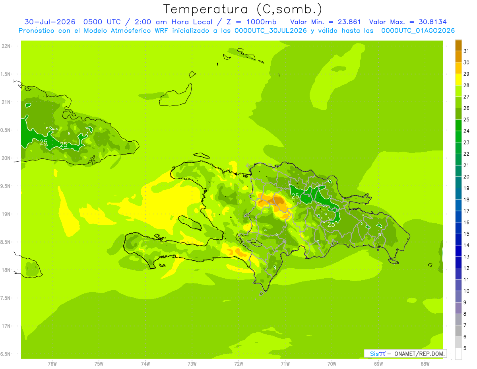Image resolution: width=477 pixels, height=369 pixels.
Task: Pick the green swatch between colorbar 24 and 25
Action: [458, 125]
